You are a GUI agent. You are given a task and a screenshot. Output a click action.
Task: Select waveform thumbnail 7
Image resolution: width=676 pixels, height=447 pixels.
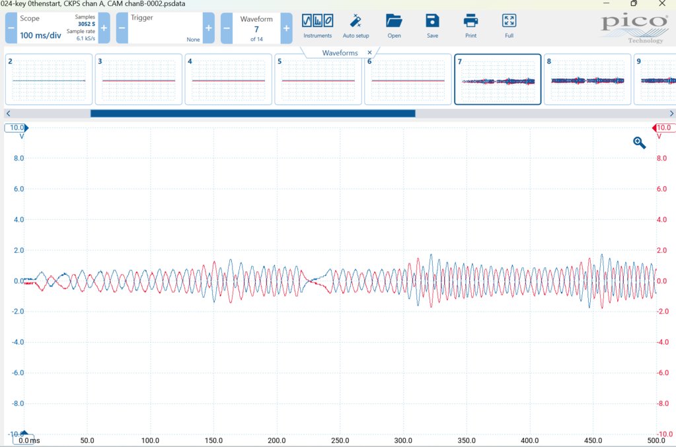(498, 79)
